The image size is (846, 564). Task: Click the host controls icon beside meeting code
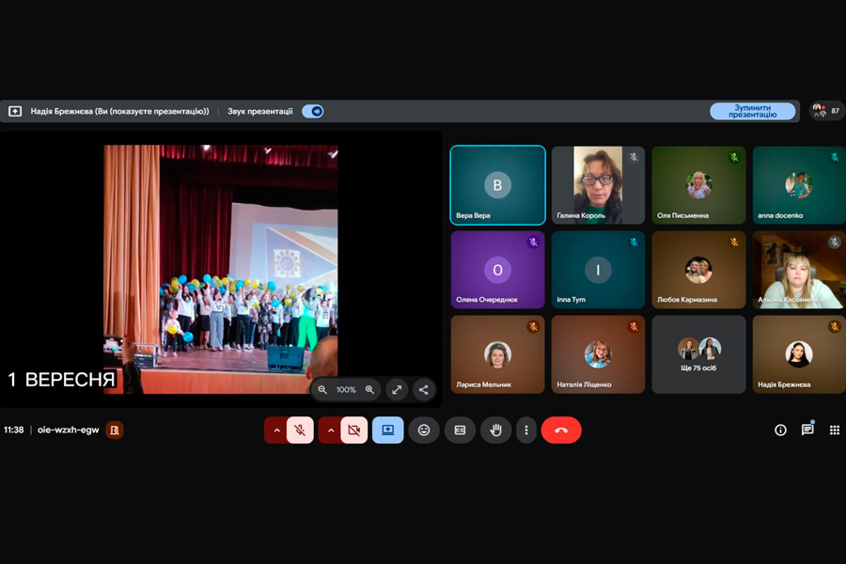coord(115,431)
